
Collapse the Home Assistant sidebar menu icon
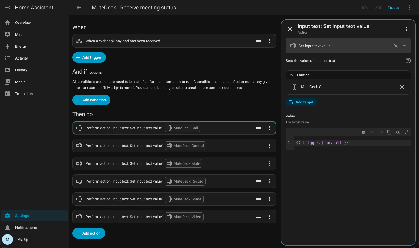click(x=8, y=8)
